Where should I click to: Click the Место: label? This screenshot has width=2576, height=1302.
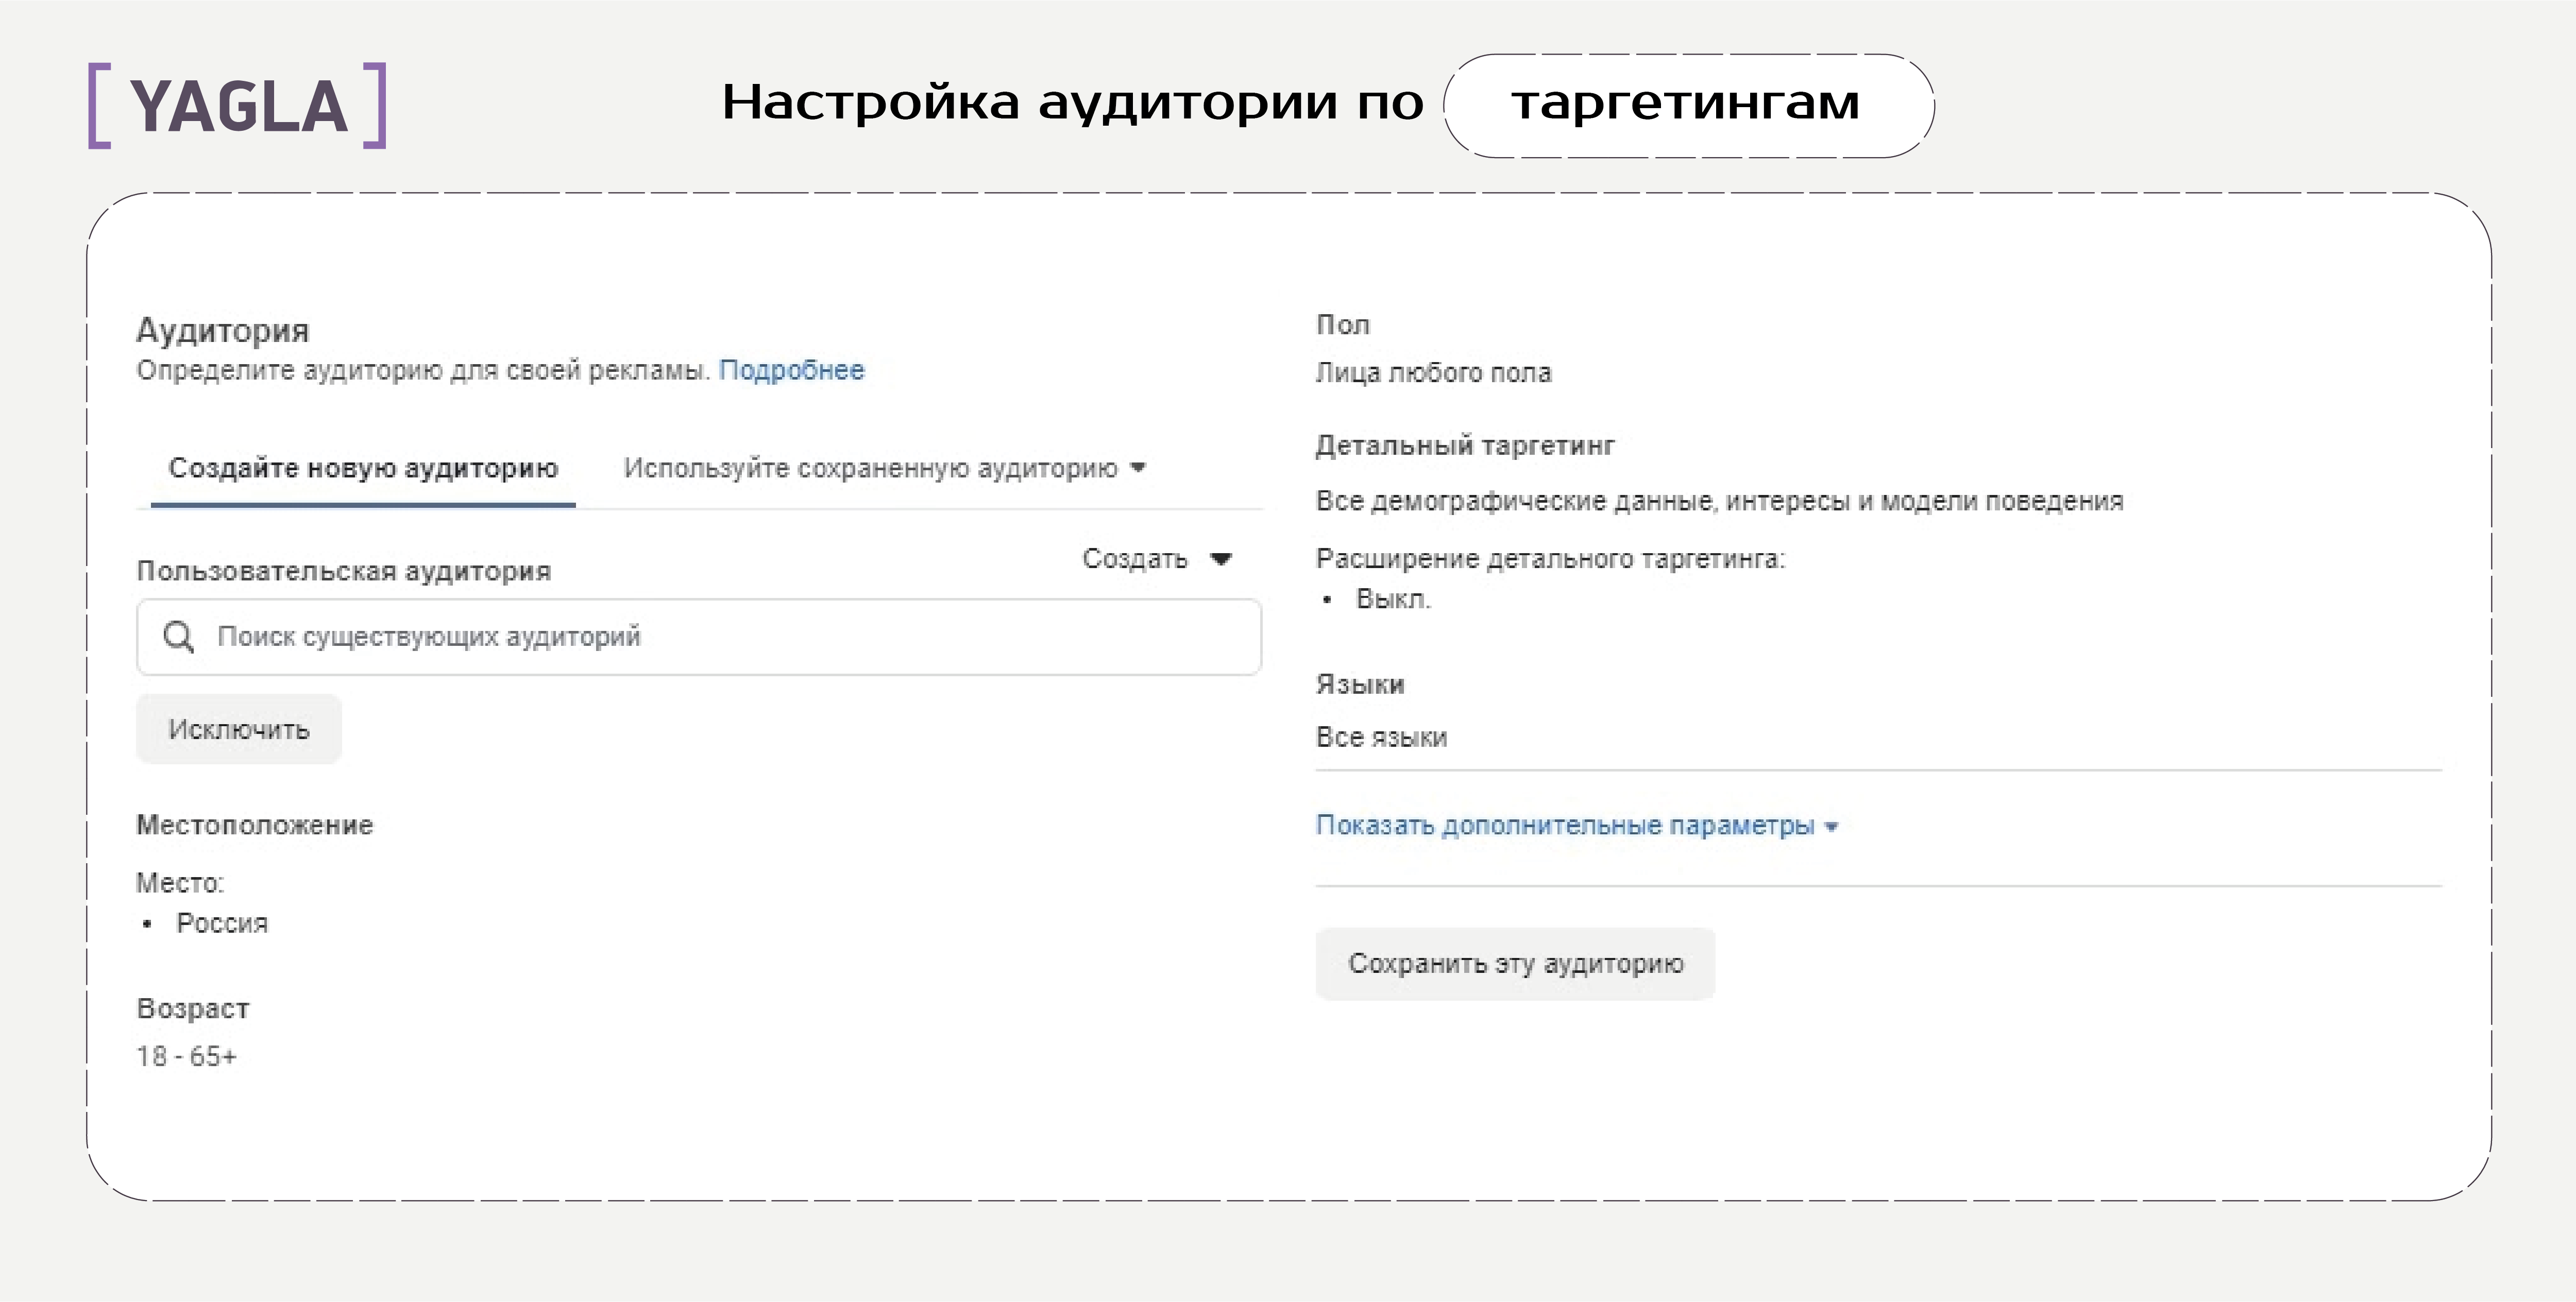[x=180, y=883]
